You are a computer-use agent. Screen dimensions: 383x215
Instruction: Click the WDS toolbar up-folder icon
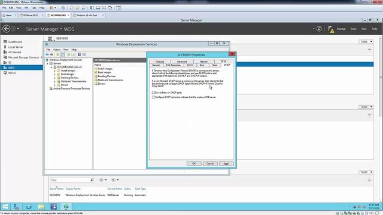tap(58, 54)
